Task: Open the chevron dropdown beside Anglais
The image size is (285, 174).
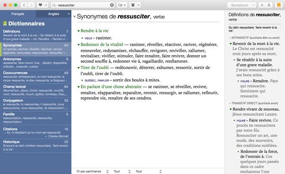Action: click(68, 14)
